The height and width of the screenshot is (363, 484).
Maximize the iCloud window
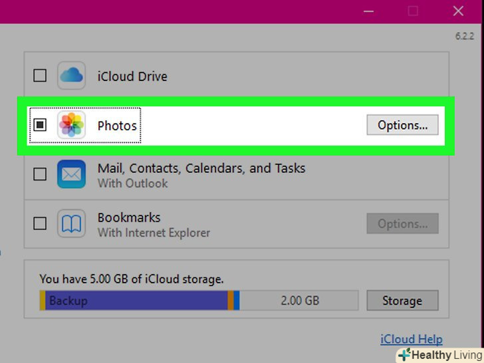[x=413, y=11]
